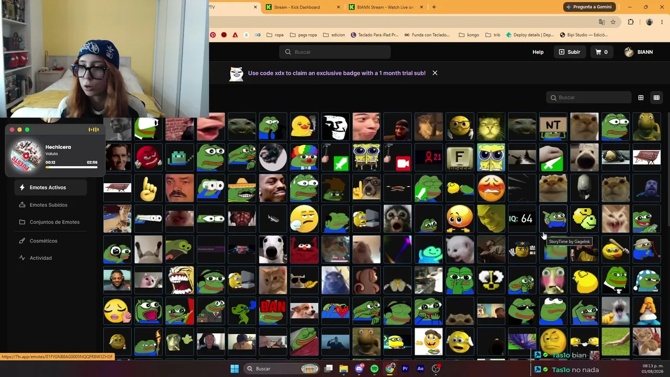Dismiss the xdx code promo banner
Screen dimensions: 670x377
pyautogui.click(x=435, y=73)
